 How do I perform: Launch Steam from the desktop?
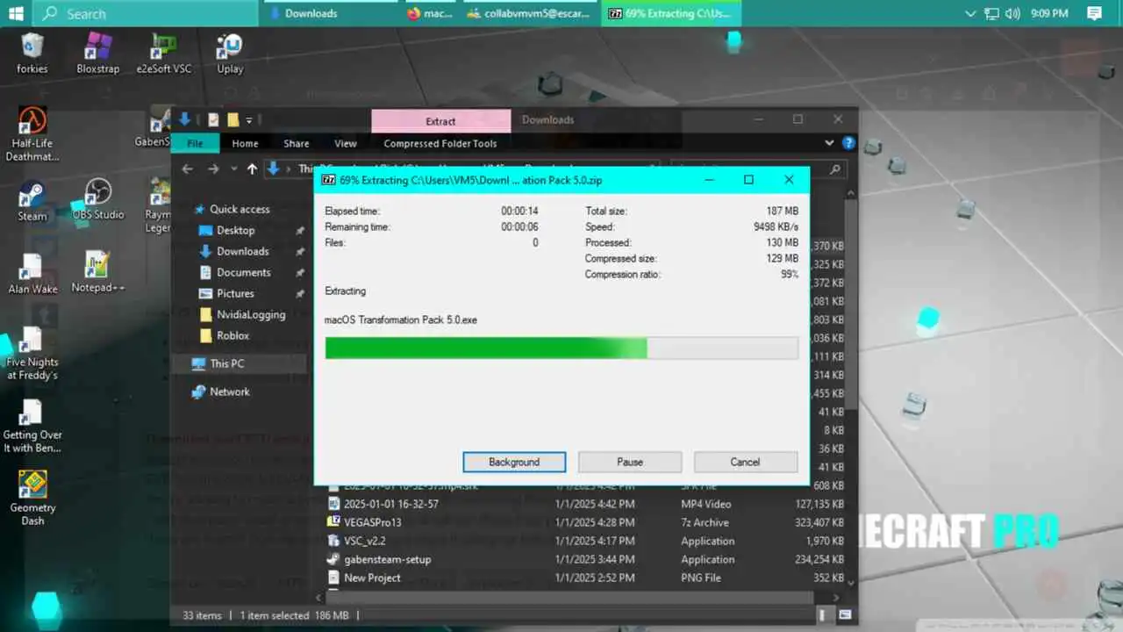32,201
